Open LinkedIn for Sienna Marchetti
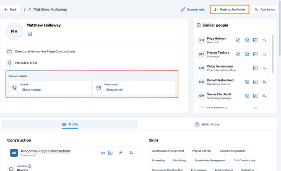The image size is (281, 171). [x=255, y=96]
